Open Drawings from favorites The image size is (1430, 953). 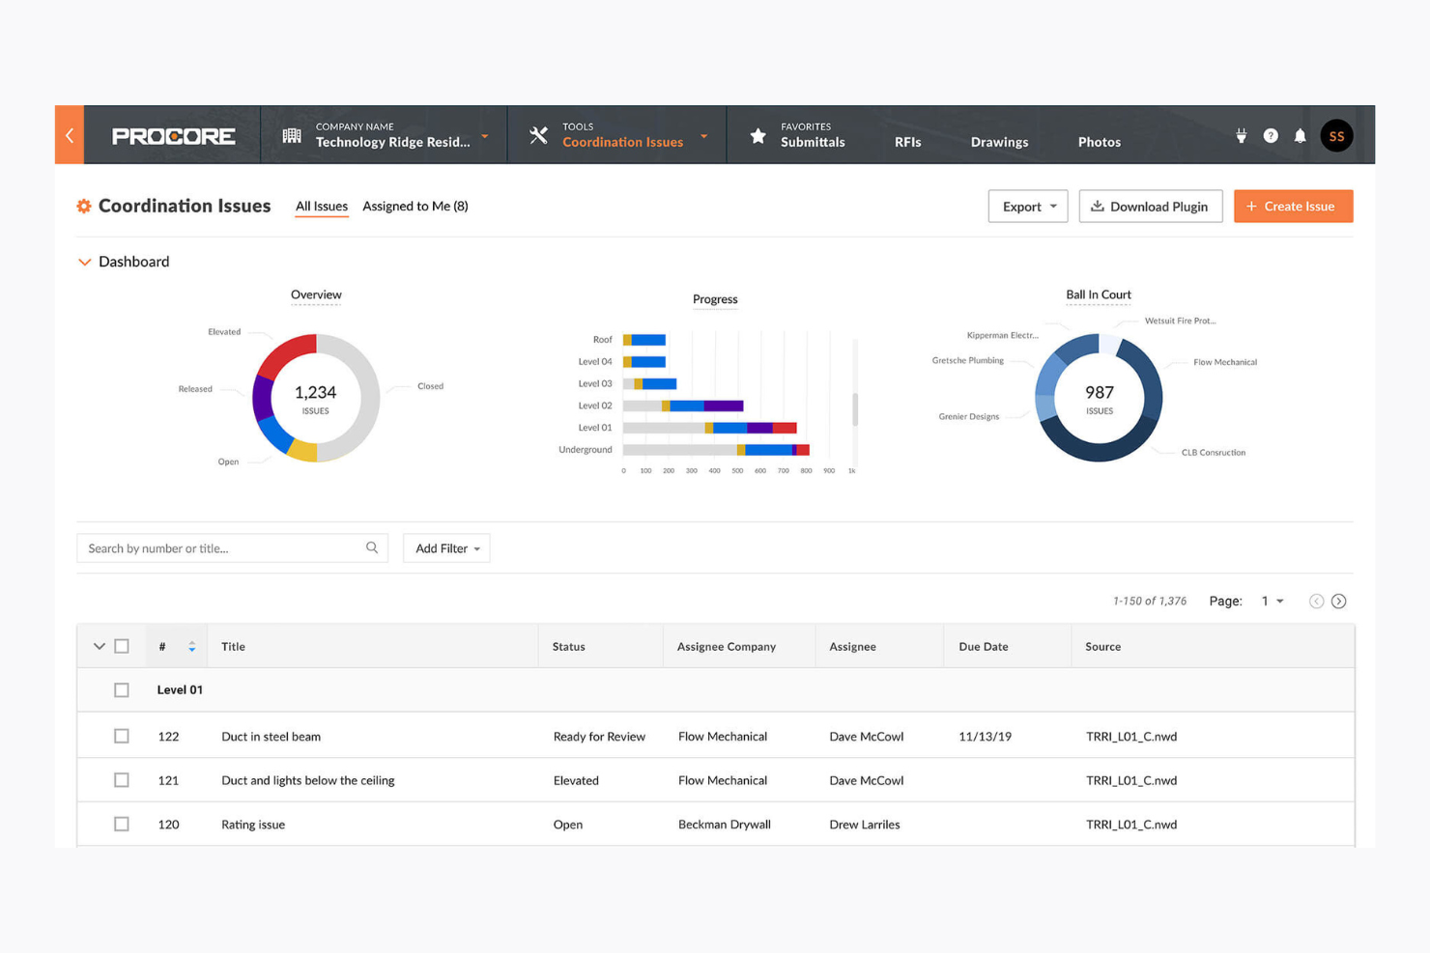pyautogui.click(x=999, y=142)
